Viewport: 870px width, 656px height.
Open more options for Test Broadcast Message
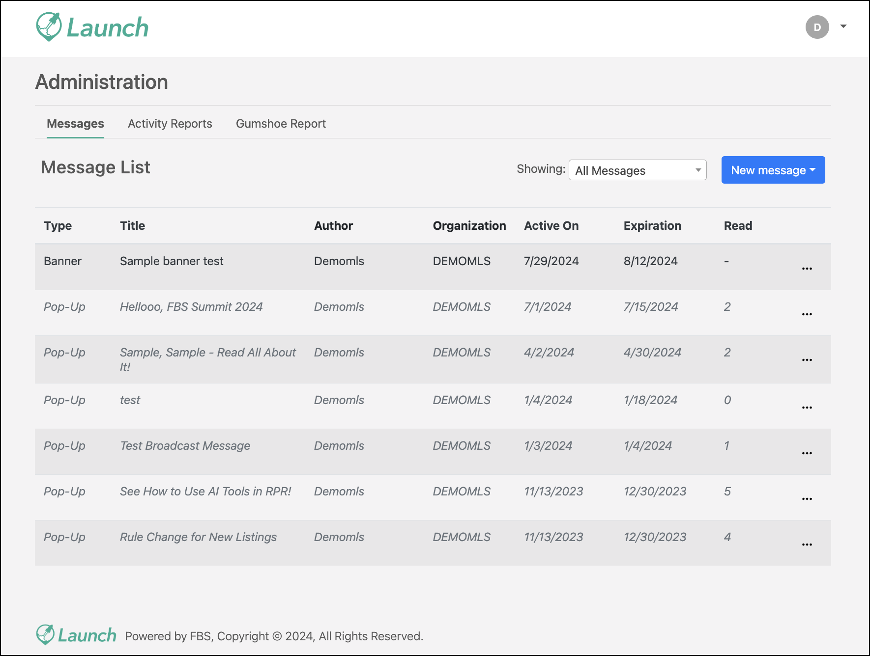(x=807, y=453)
